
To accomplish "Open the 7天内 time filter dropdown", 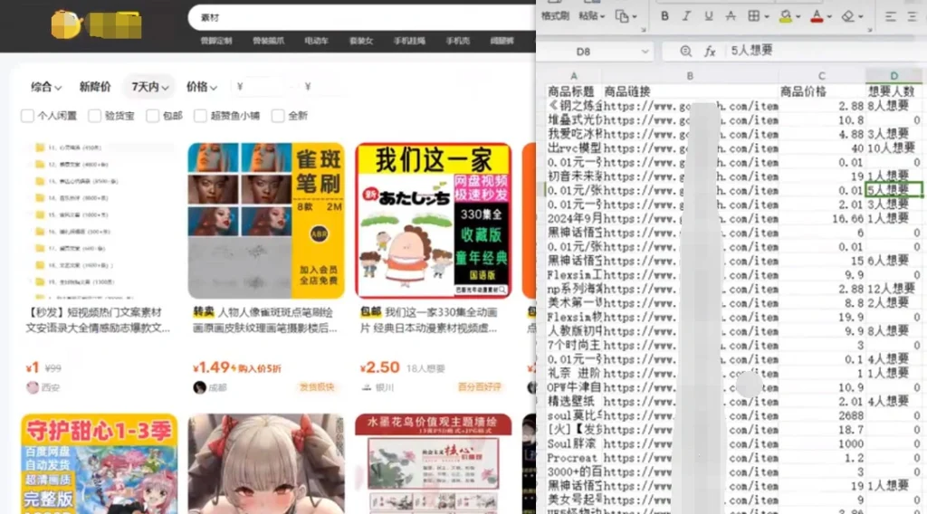I will pyautogui.click(x=149, y=87).
